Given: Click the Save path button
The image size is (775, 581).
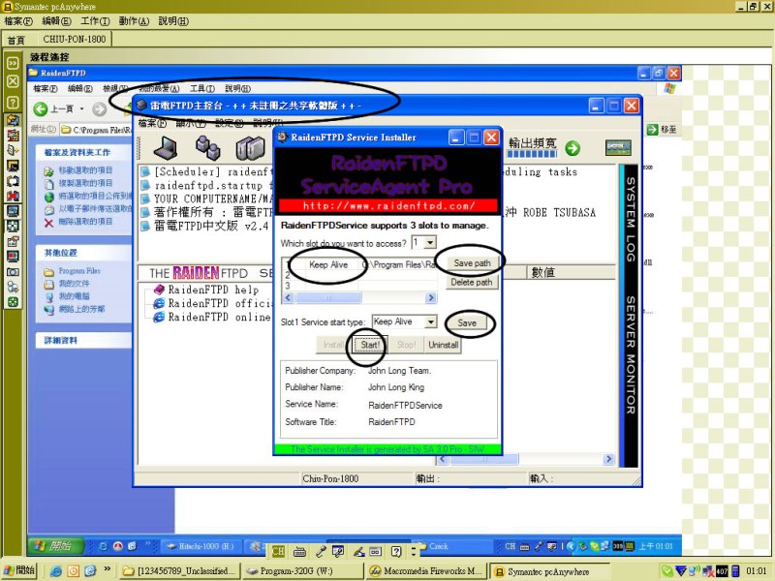Looking at the screenshot, I should pos(472,263).
